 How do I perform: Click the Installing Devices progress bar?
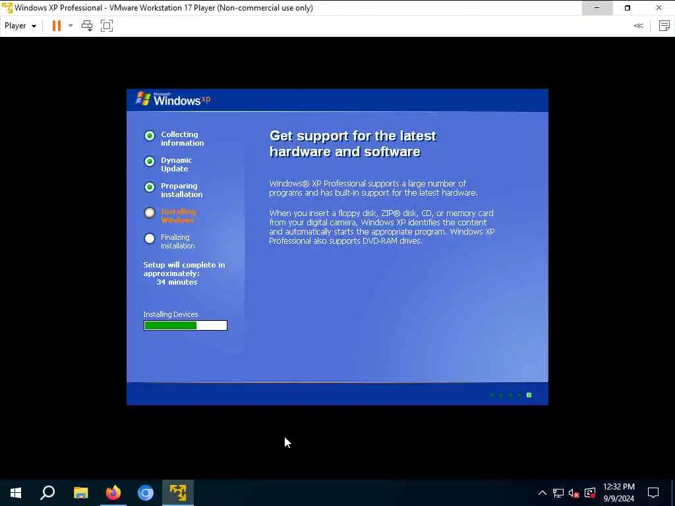tap(185, 325)
